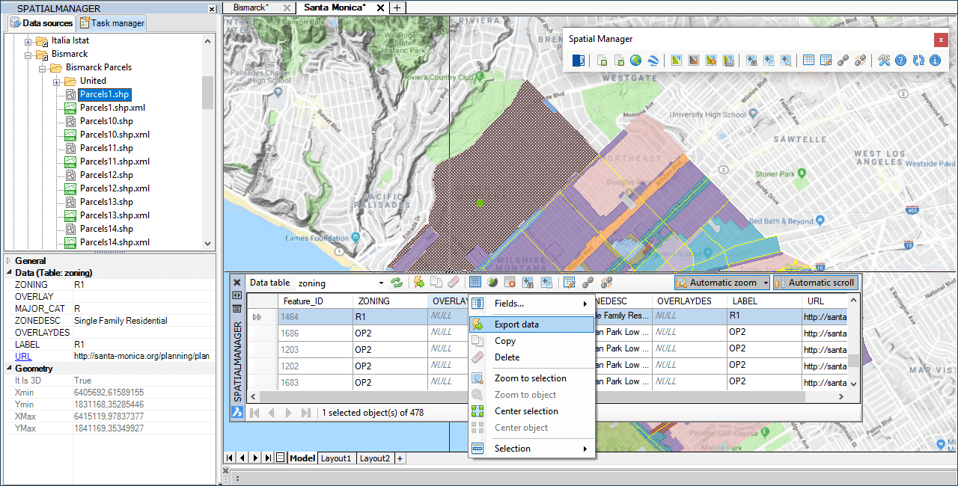This screenshot has height=486, width=958.
Task: Switch to the Task manager tab
Action: coord(112,23)
